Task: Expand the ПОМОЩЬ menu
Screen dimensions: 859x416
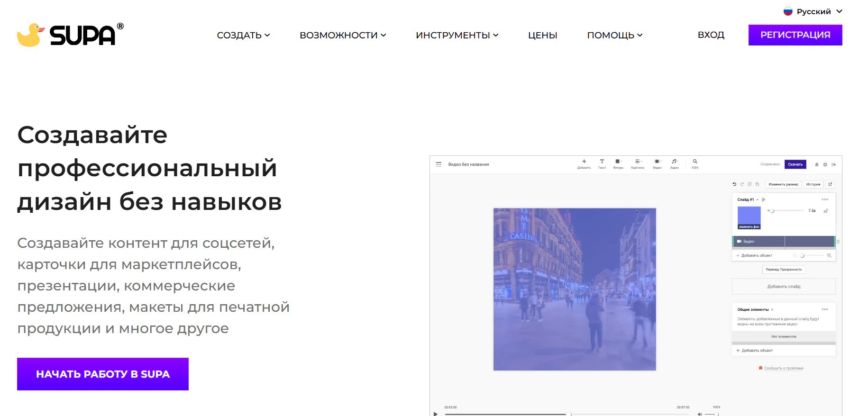Action: [x=615, y=35]
